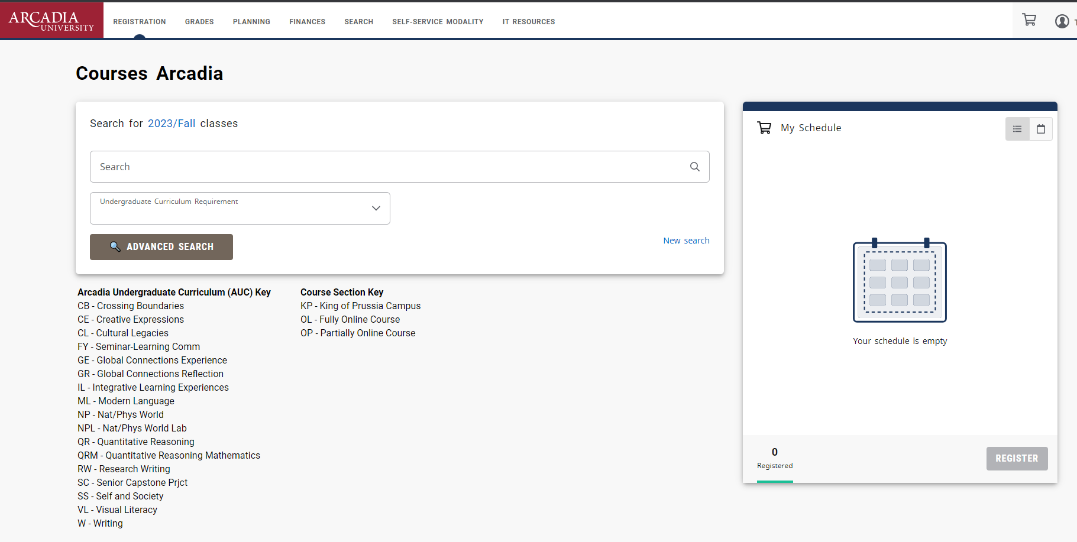This screenshot has height=542, width=1077.
Task: Click 'QRM - Quantitative Reasoning Mathematics' text
Action: pyautogui.click(x=169, y=455)
